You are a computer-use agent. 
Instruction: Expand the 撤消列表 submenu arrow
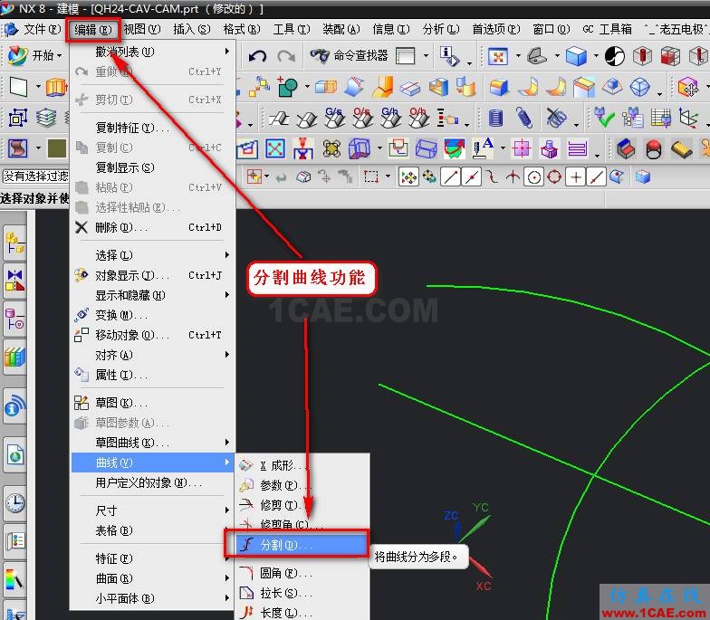pyautogui.click(x=226, y=52)
